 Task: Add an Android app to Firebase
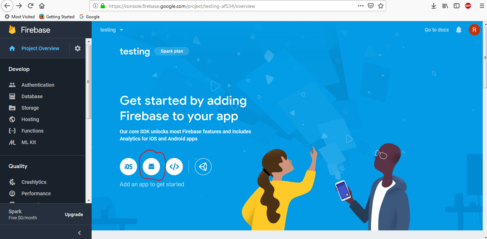pyautogui.click(x=151, y=167)
